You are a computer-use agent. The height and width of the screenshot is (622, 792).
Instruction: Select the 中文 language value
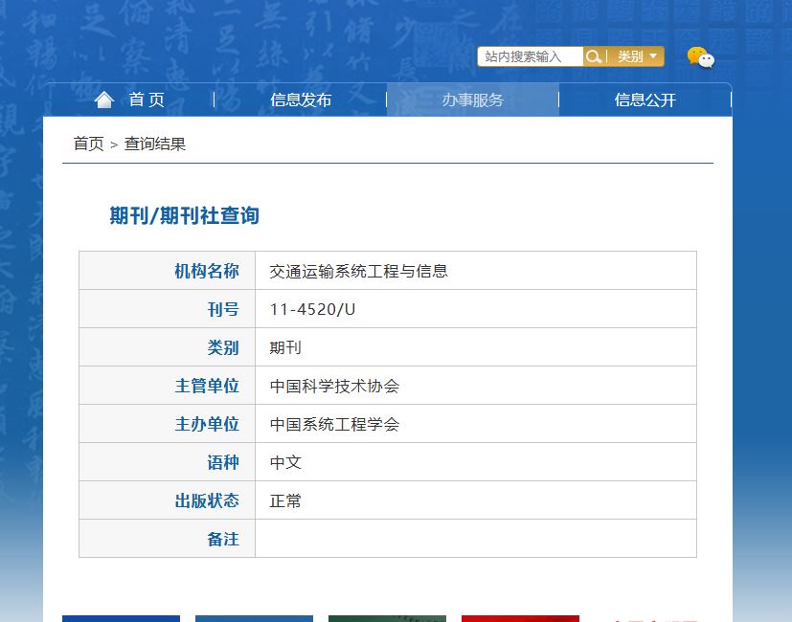click(285, 462)
